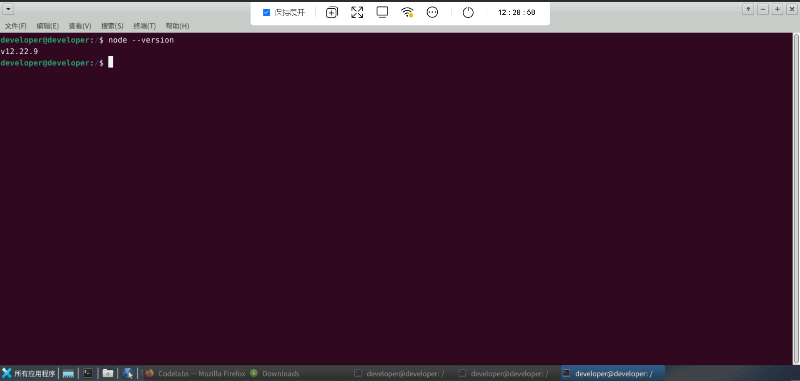Screen dimensions: 800x381
Task: Click the active developer@developer terminal taskbar button
Action: click(x=613, y=374)
